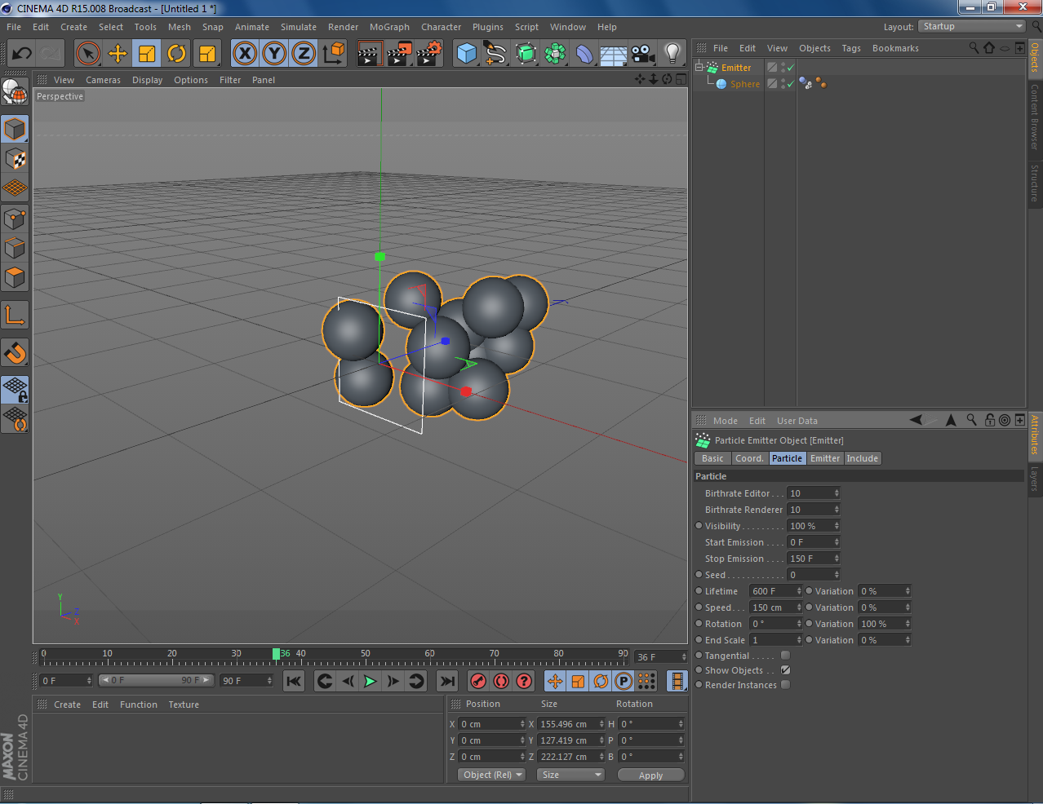Toggle the Emitter enable checkmark

(790, 68)
